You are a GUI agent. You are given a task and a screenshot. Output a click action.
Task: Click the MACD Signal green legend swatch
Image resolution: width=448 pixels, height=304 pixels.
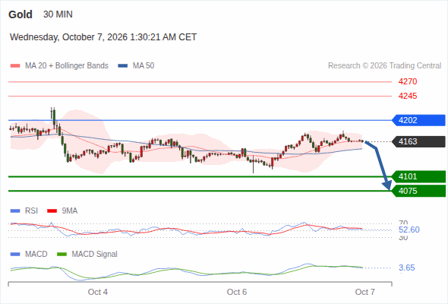pyautogui.click(x=62, y=254)
